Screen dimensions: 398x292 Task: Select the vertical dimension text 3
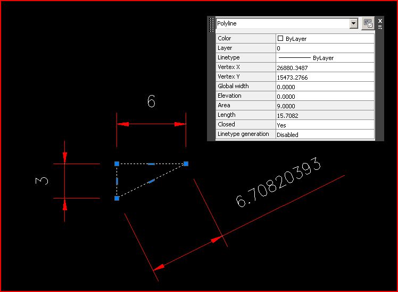click(42, 181)
